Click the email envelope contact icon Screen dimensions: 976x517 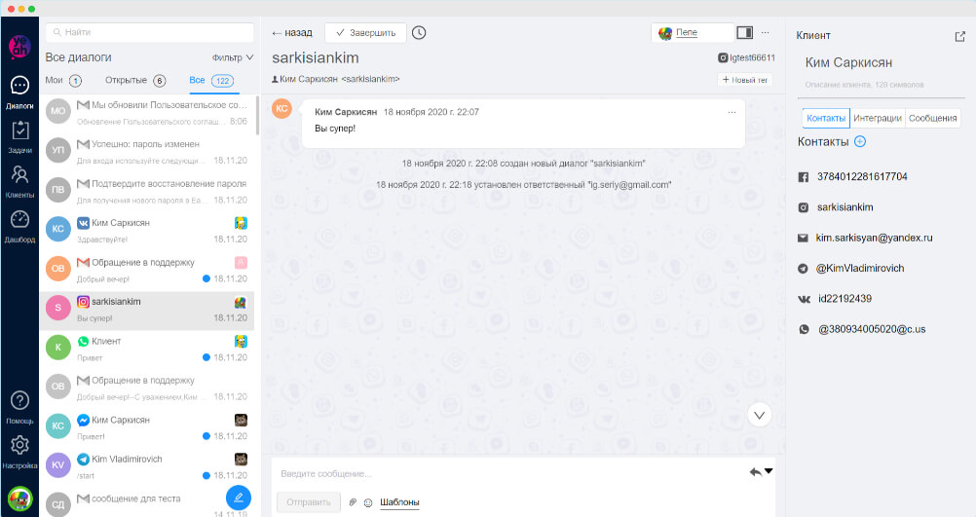pyautogui.click(x=803, y=238)
